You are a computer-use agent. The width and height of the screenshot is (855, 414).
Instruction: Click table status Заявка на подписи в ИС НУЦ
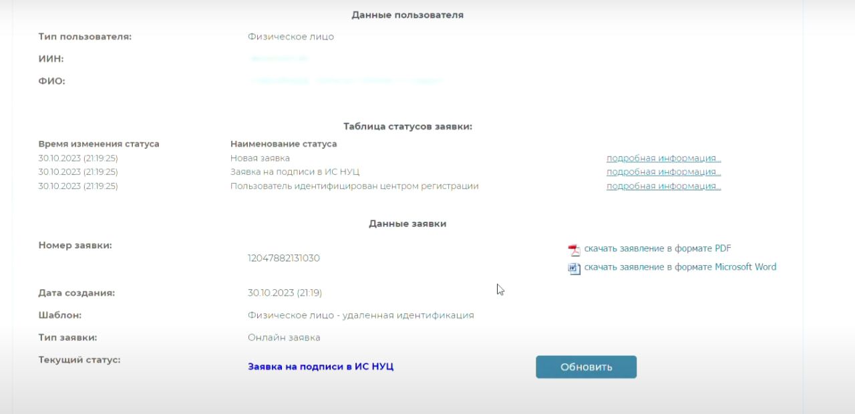(x=295, y=172)
